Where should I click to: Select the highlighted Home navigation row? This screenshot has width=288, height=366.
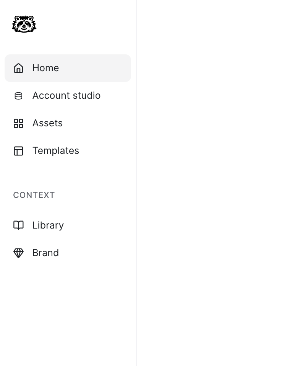point(95,68)
